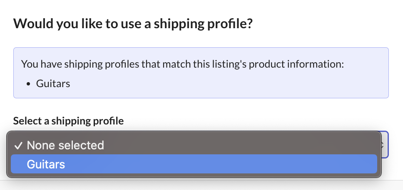Click the bullet dot before Guitars
Viewport: 403px width, 190px height.
[x=28, y=84]
